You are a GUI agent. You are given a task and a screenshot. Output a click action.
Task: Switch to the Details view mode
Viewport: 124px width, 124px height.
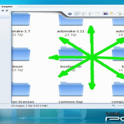(84, 14)
